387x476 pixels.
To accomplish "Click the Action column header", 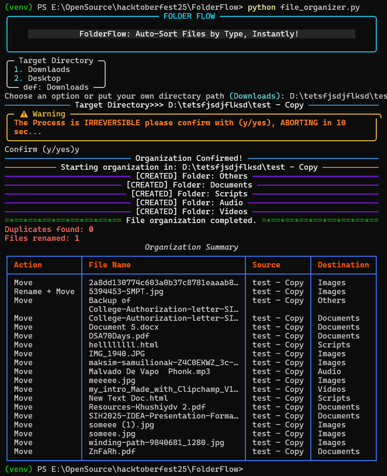I will 28,265.
